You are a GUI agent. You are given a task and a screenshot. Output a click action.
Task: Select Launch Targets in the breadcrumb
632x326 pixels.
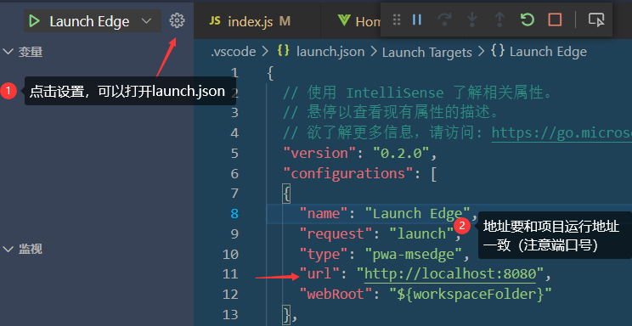coord(426,52)
